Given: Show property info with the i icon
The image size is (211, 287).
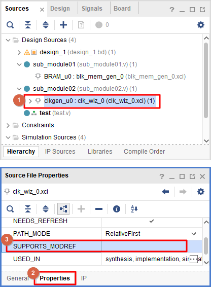Looking at the screenshot, I should [117, 209].
